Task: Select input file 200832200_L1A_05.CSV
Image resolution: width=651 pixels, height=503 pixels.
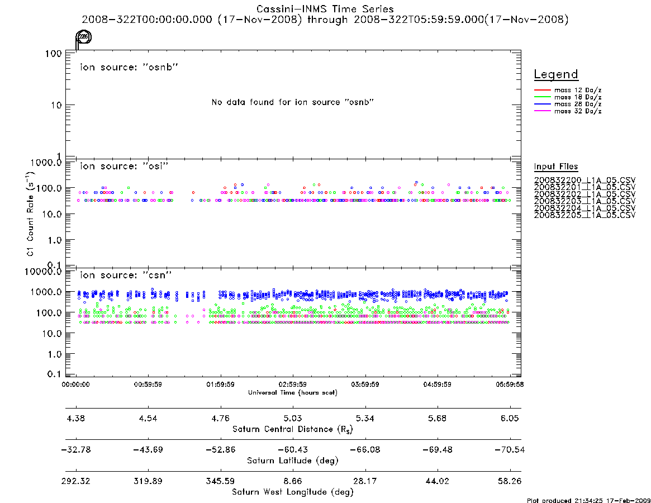Action: pyautogui.click(x=585, y=181)
